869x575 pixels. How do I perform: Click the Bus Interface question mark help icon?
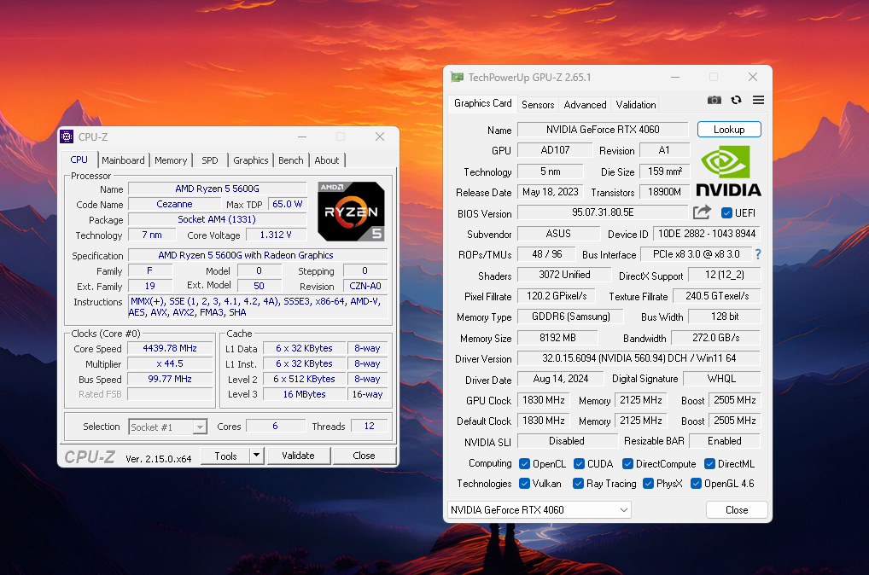(758, 254)
